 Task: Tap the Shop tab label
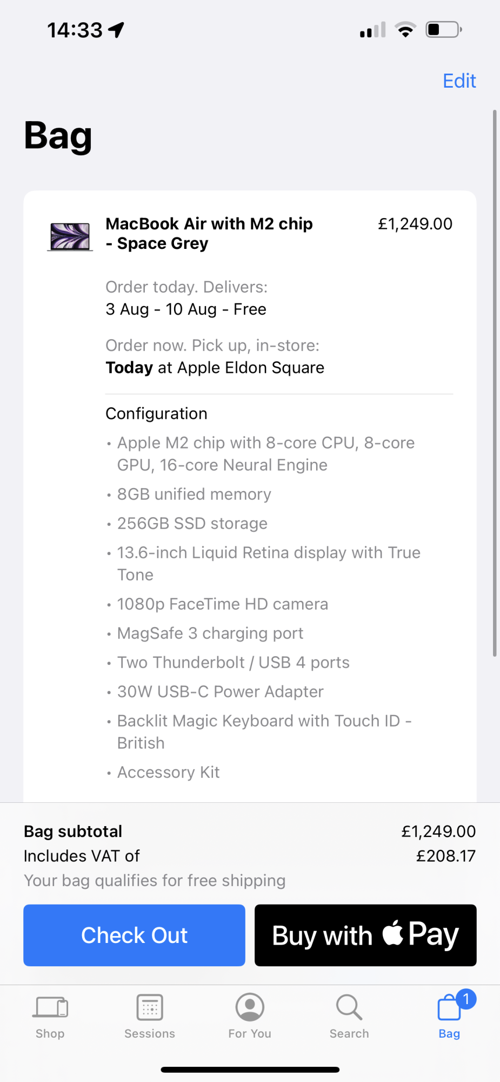[x=50, y=1034]
